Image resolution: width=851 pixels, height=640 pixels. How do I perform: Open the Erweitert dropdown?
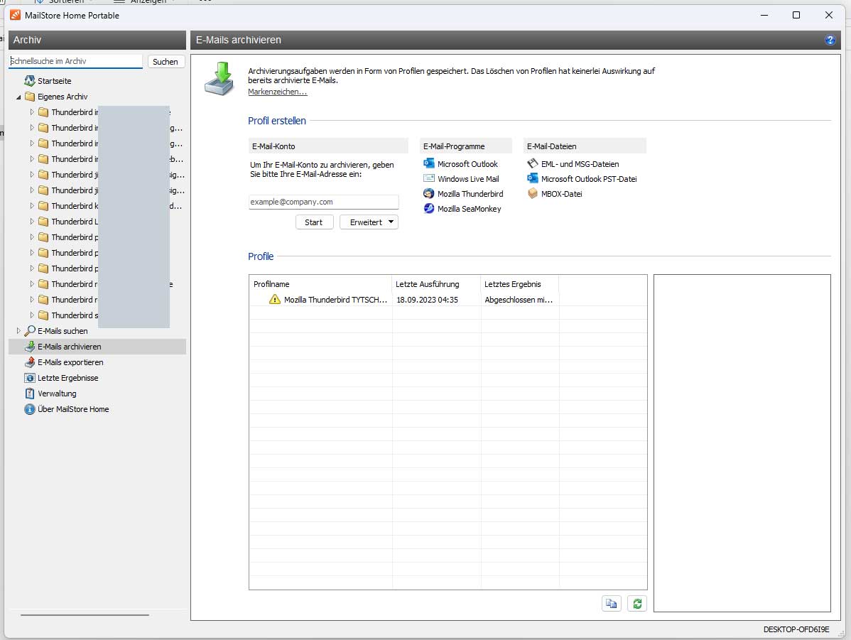coord(369,222)
